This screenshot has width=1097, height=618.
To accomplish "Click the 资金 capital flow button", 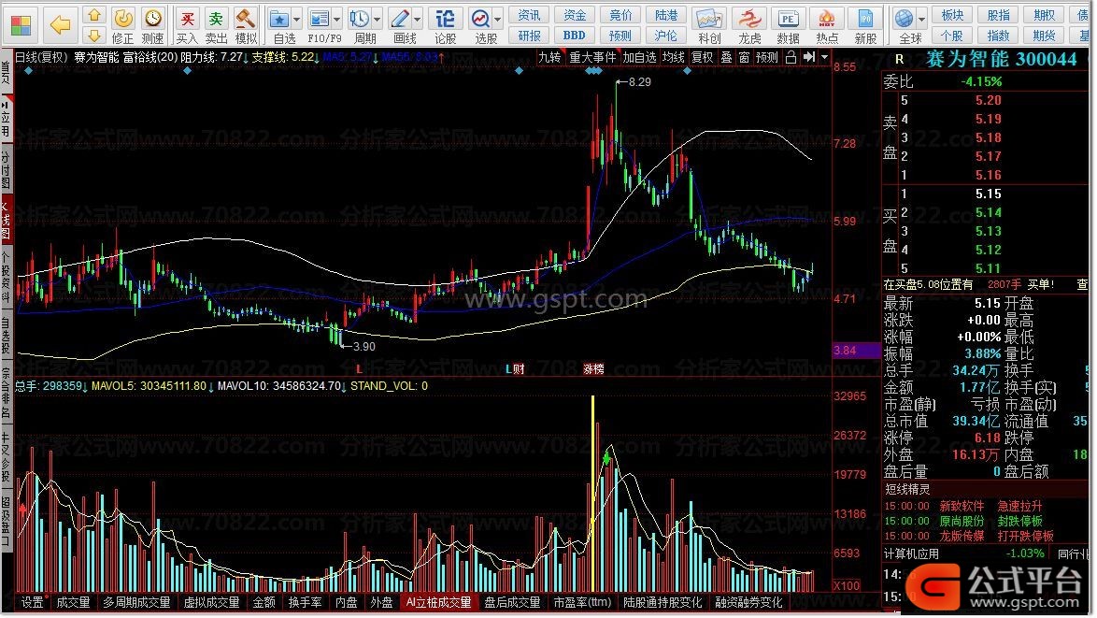I will tap(575, 15).
